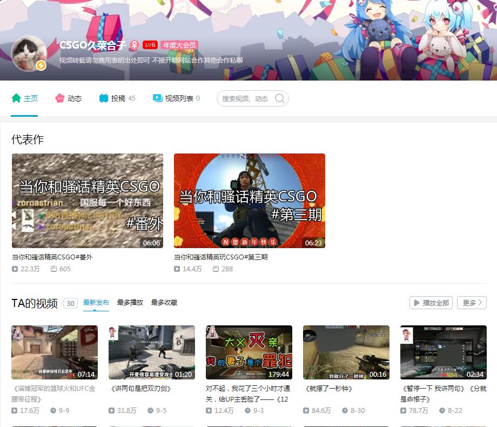Open the 00:16 video thumbnail
The width and height of the screenshot is (497, 427).
pyautogui.click(x=346, y=352)
